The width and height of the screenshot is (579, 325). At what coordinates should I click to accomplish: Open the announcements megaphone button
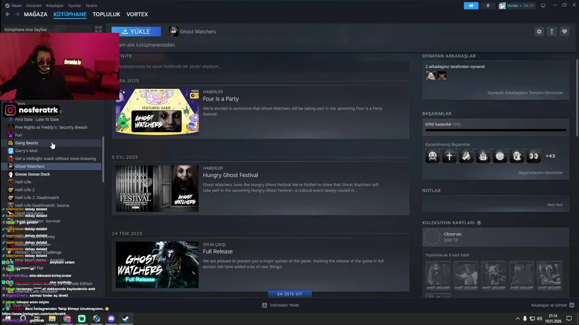pyautogui.click(x=471, y=5)
